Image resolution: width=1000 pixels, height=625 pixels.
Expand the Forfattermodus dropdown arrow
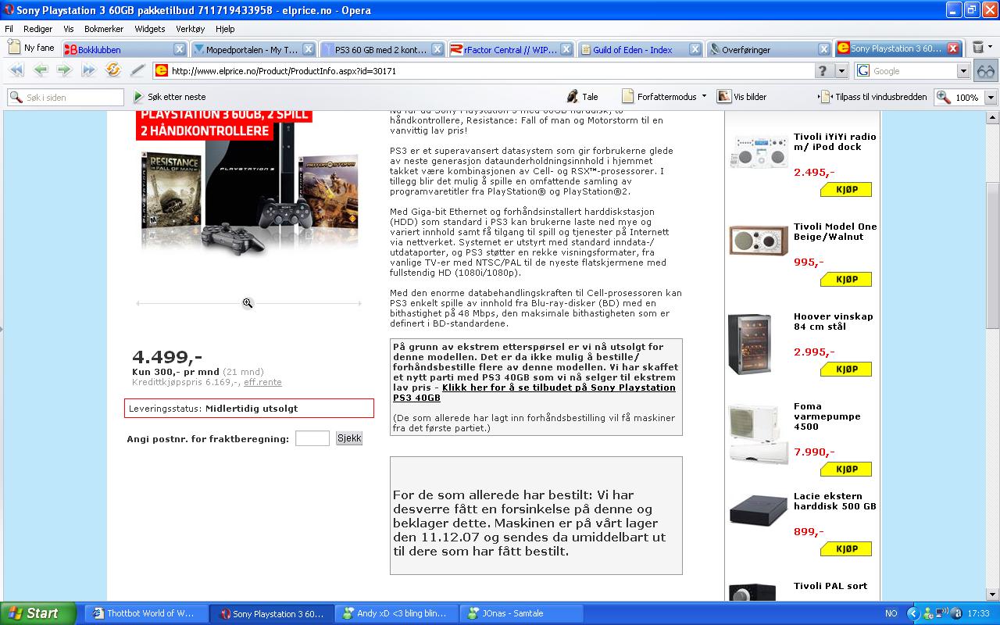pos(704,96)
